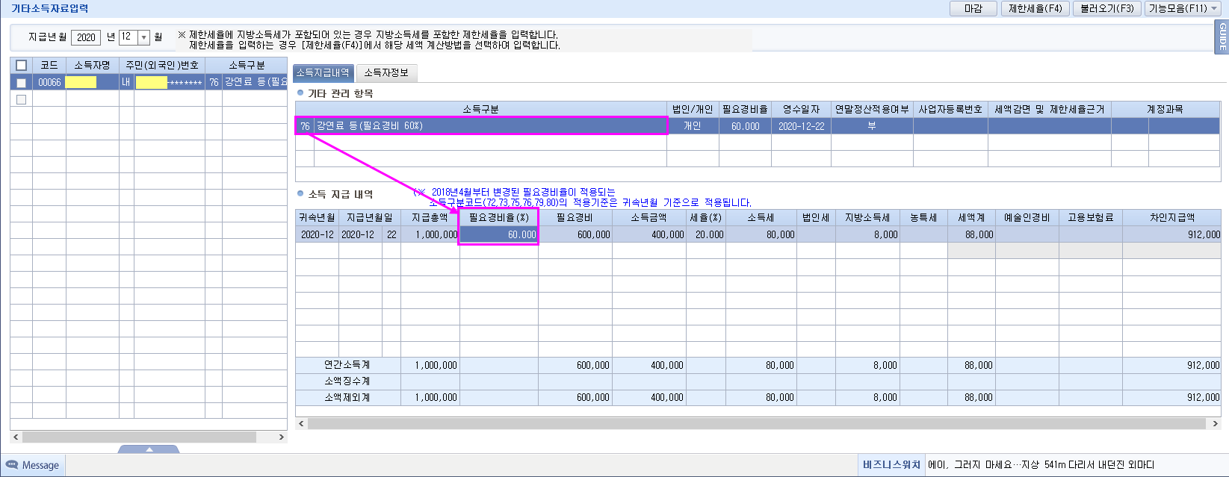The height and width of the screenshot is (477, 1229).
Task: Open the payment month dropdown showing 12
Action: [x=143, y=37]
